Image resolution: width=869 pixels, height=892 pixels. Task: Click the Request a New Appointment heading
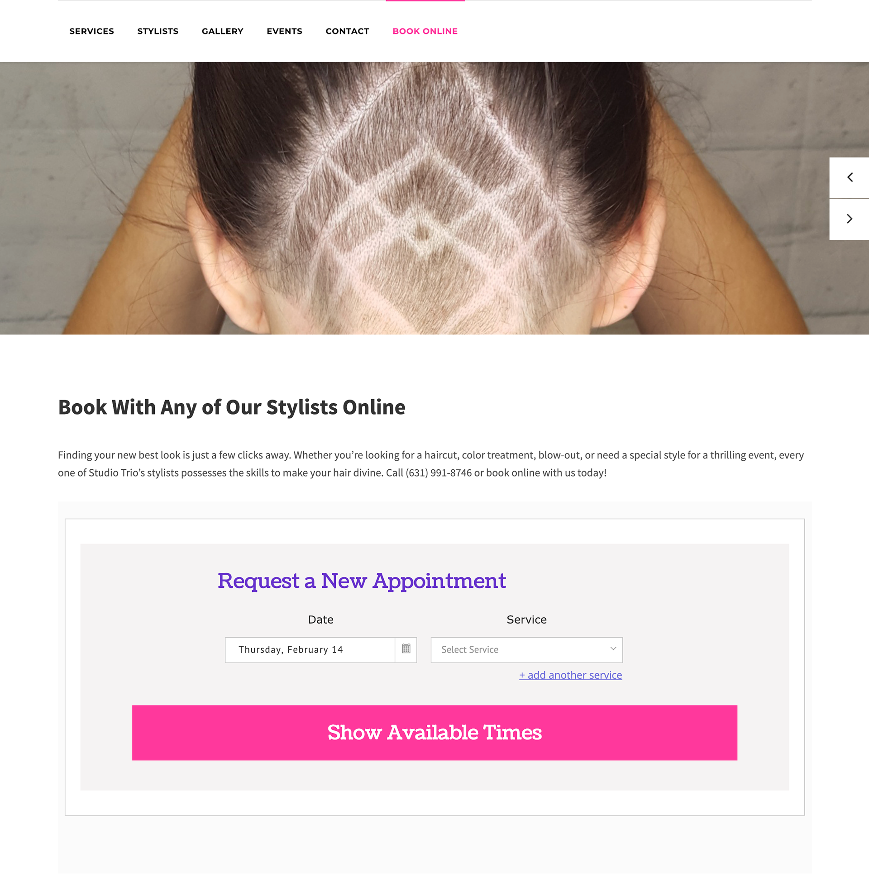362,581
